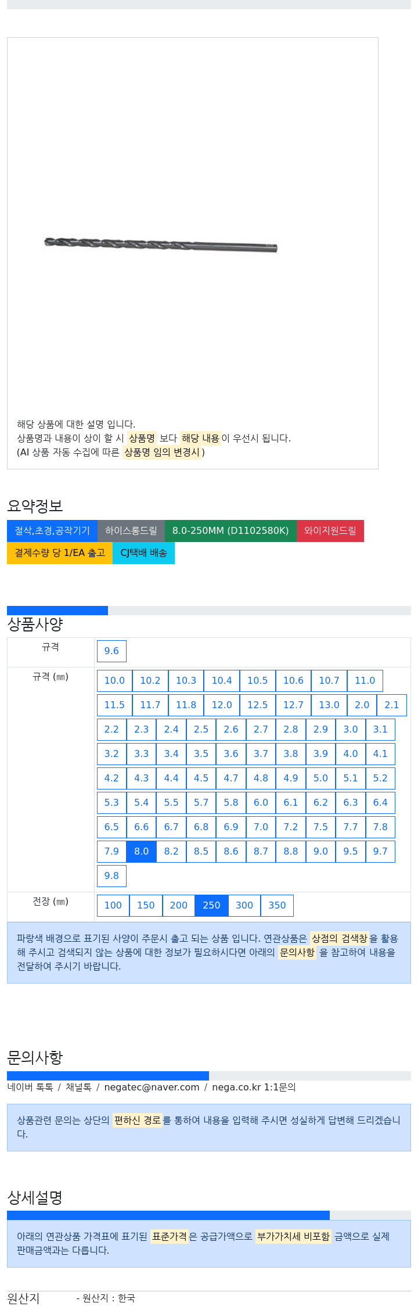The width and height of the screenshot is (418, 1310).
Task: Click the yellow 결제수량 당 1/EA 출고 badge
Action: tap(60, 553)
